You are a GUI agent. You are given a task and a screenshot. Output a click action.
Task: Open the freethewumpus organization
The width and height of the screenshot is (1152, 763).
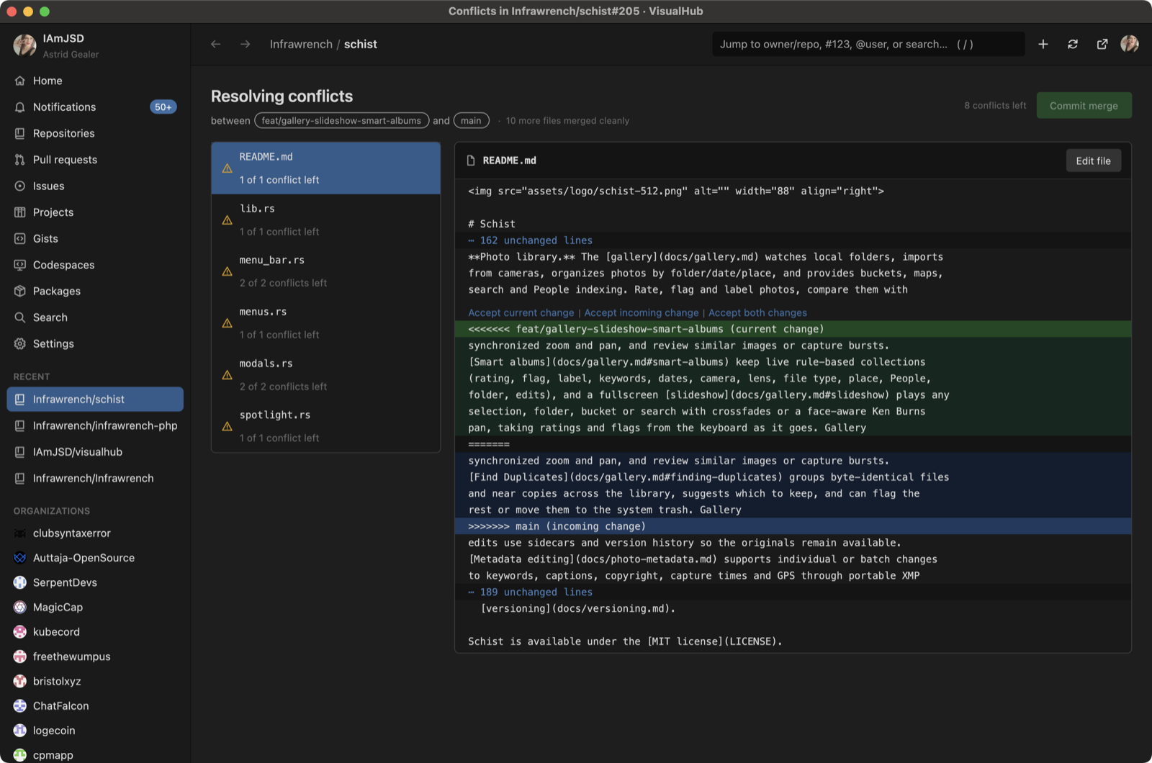(95, 656)
